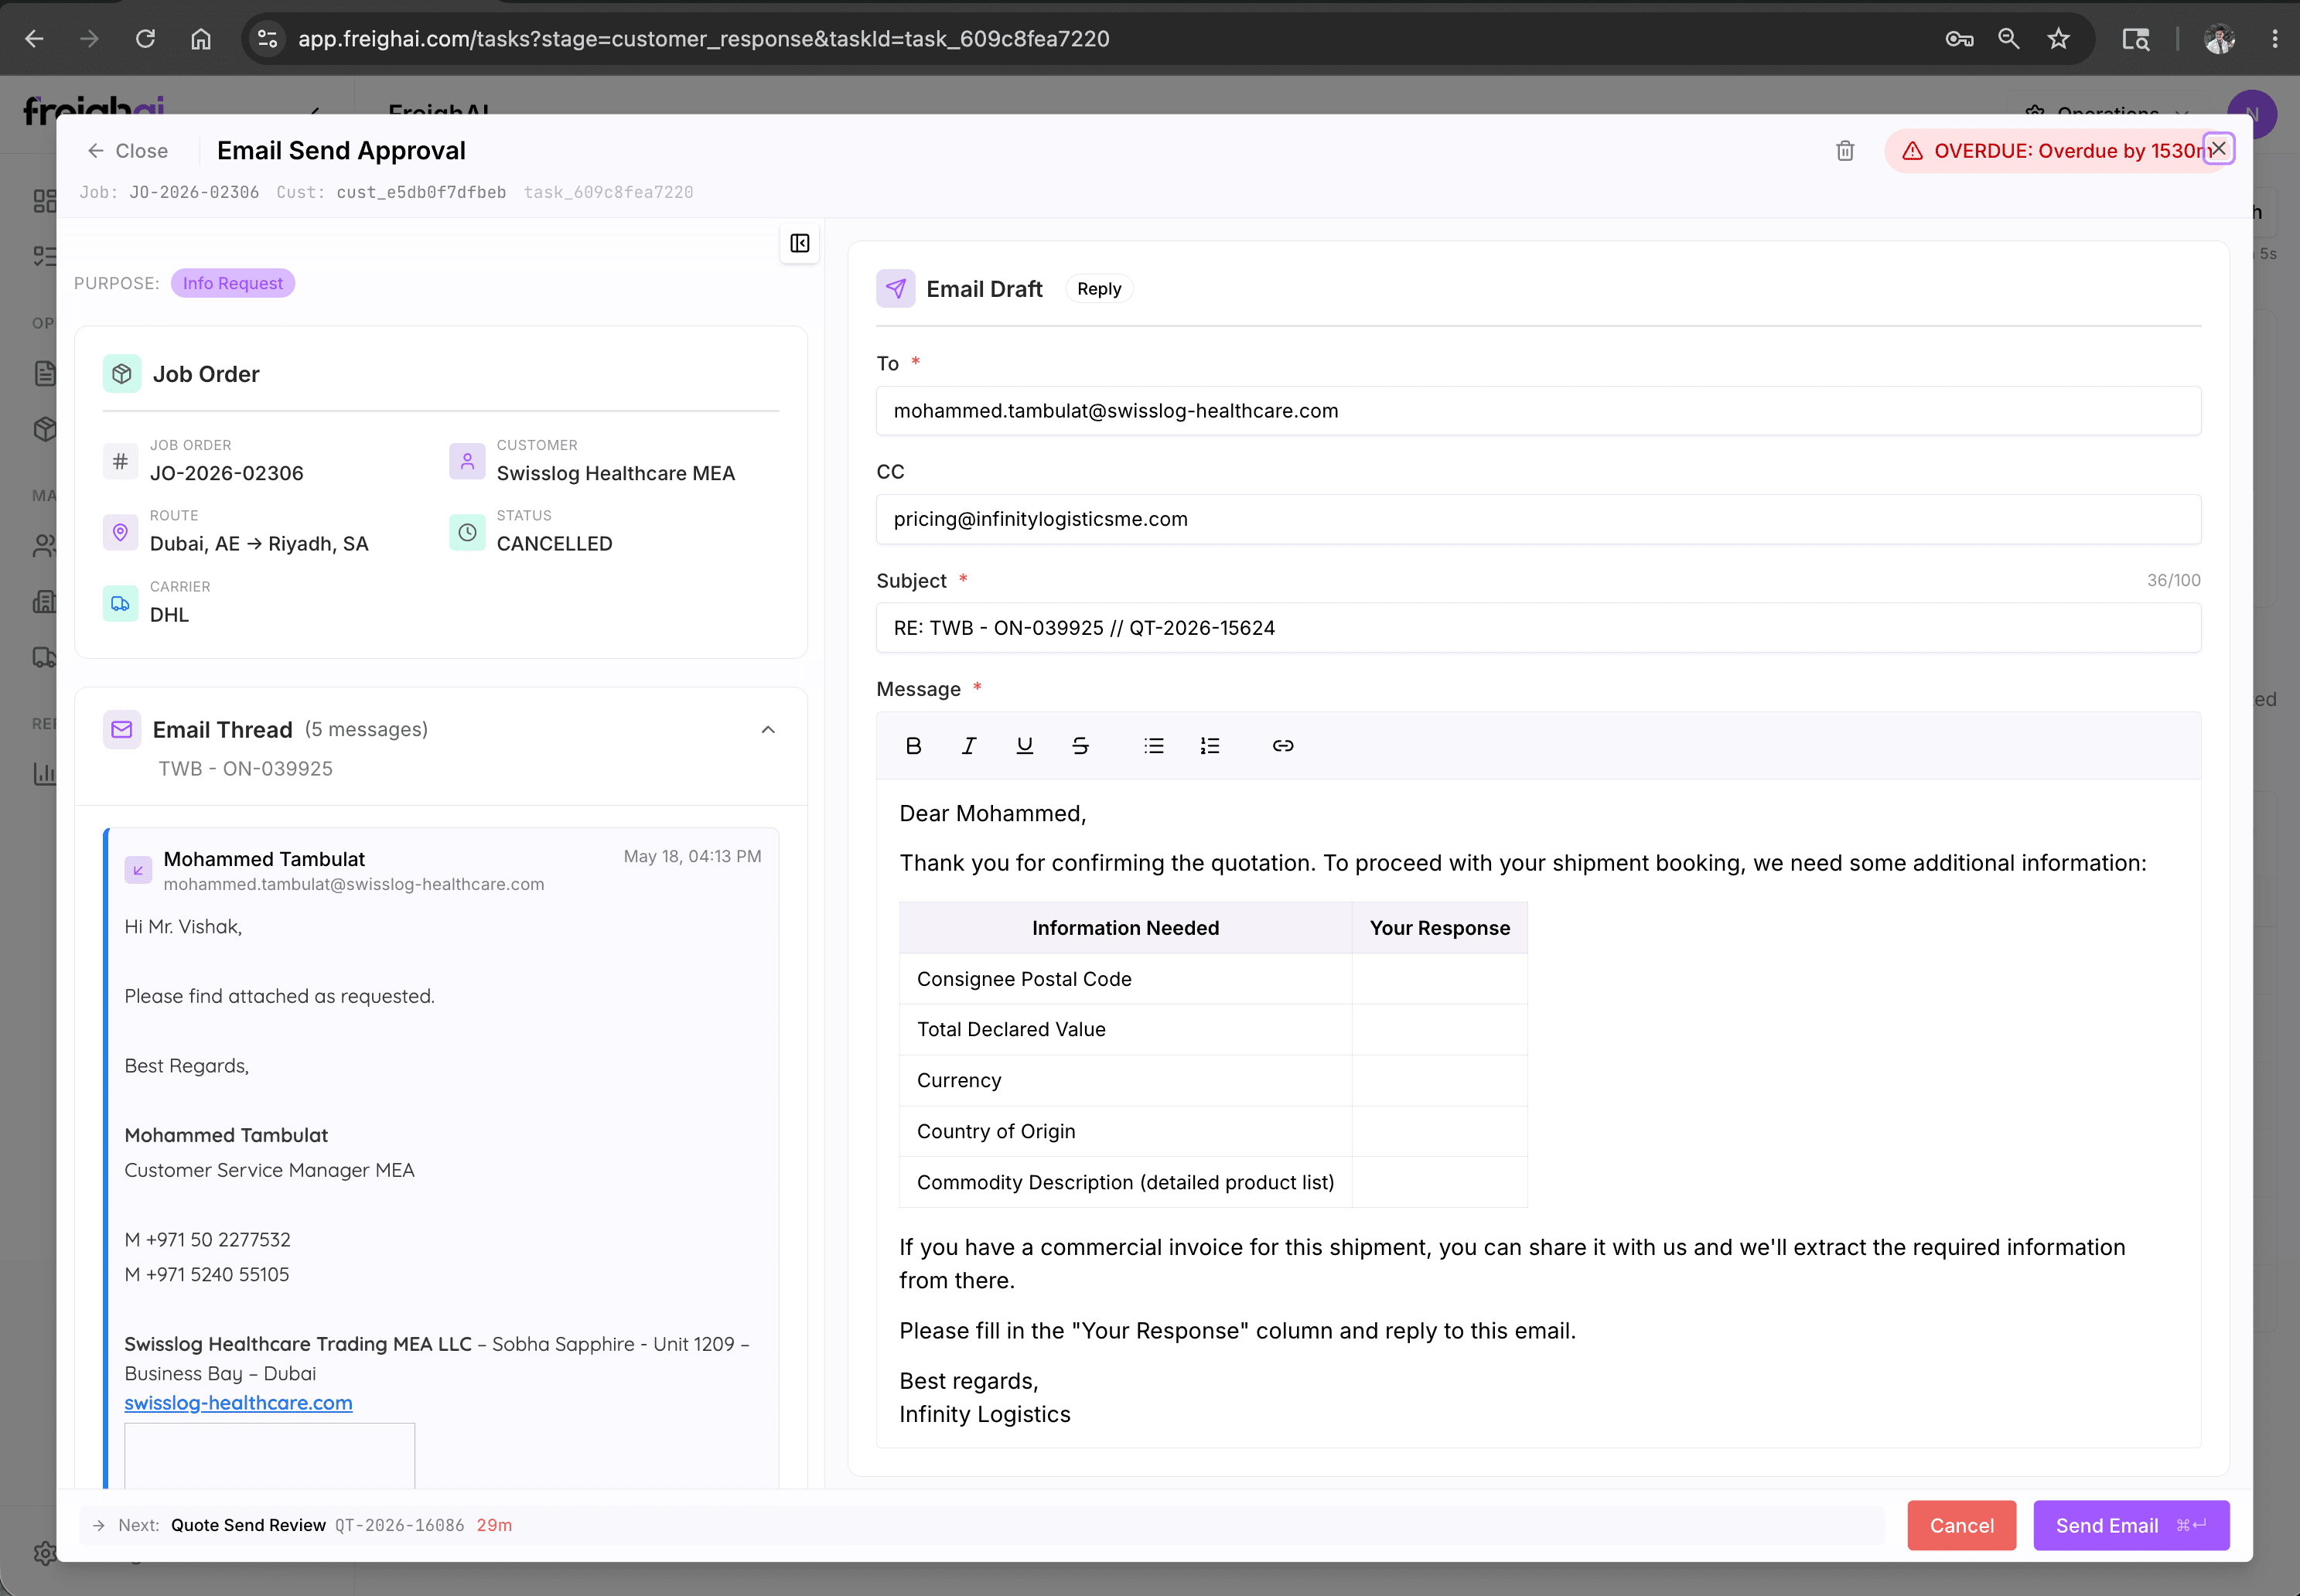Toggle italic formatting in message editor
Screen dimensions: 2300x1596
pyautogui.click(x=968, y=746)
